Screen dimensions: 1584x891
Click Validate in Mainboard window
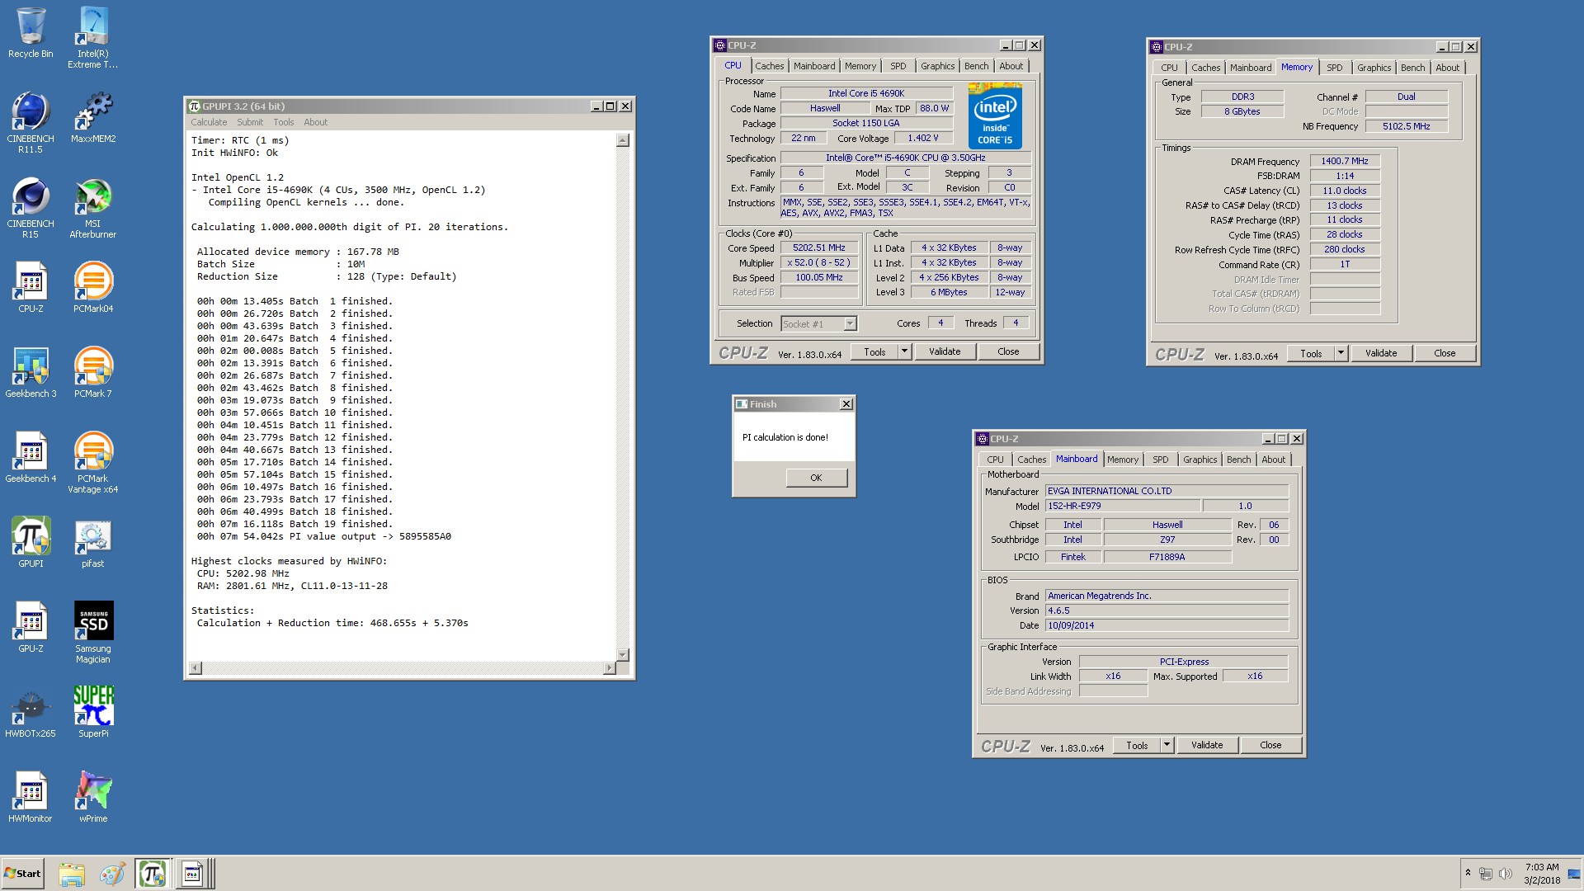coord(1207,746)
